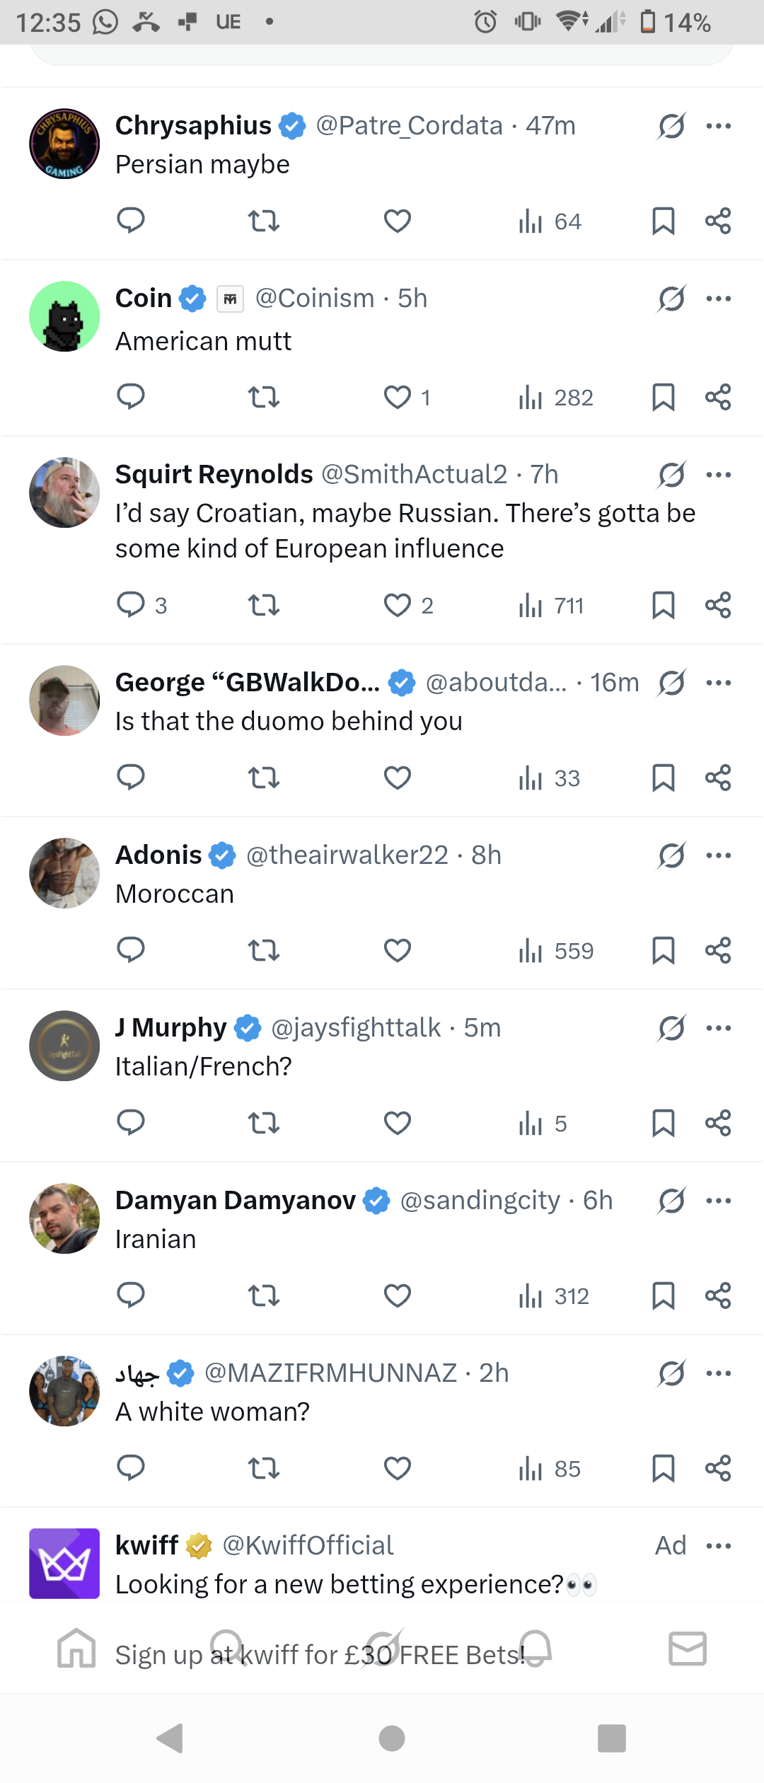Open more options menu on Adonis's reply
The height and width of the screenshot is (1783, 764).
[718, 855]
